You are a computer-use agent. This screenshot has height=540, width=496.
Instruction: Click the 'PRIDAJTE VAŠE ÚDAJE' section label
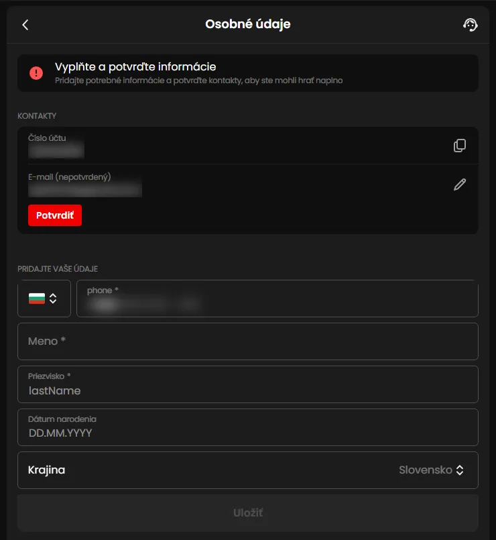point(58,269)
